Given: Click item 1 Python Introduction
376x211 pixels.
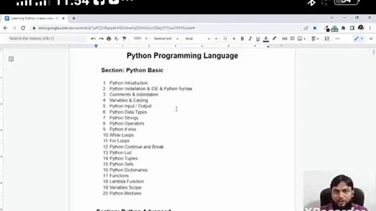Looking at the screenshot, I should click(x=129, y=83).
